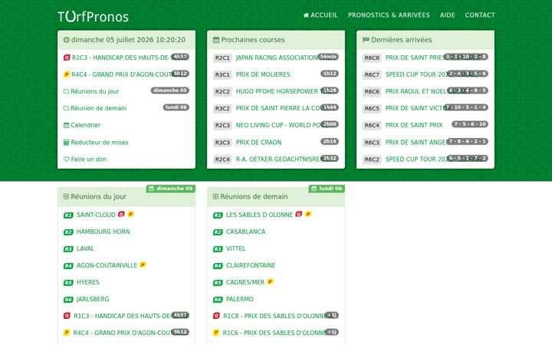
Task: Click the calendar icon of Prochaines courses
Action: [216, 40]
